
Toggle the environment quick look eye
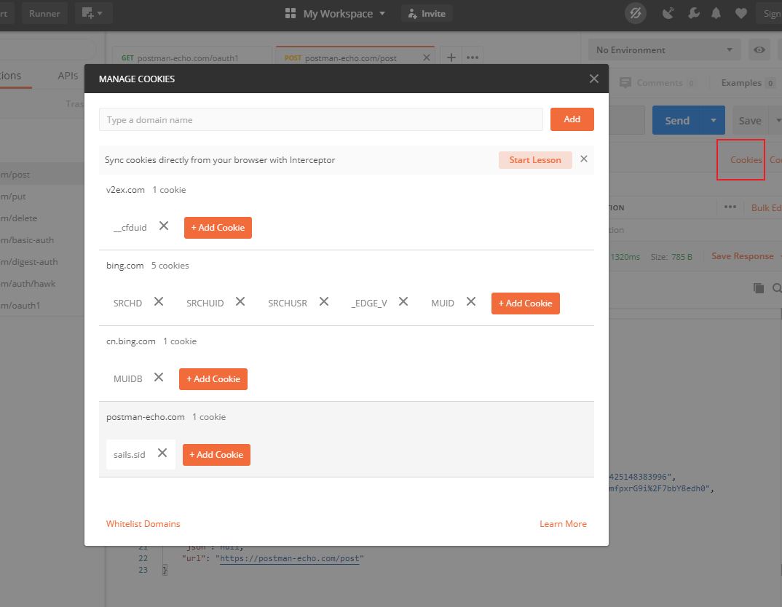(759, 49)
